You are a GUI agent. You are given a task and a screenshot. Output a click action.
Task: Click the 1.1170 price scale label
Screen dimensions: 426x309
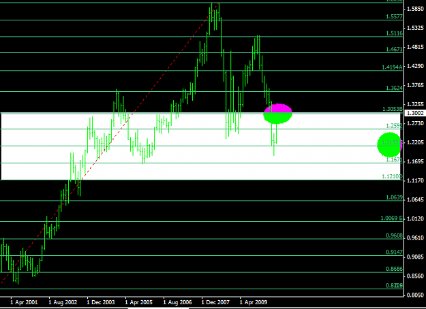tap(415, 180)
